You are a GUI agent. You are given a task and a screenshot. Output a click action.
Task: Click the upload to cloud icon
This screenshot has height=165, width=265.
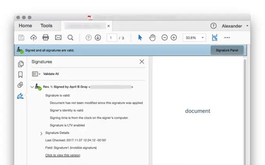[x=34, y=38]
